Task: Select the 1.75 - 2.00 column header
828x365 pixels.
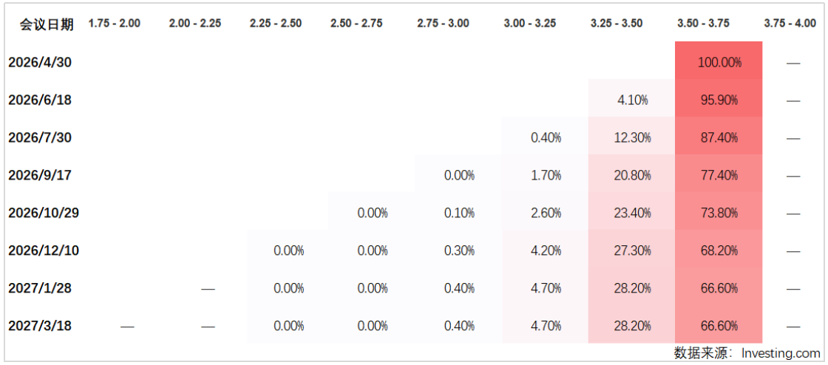Action: (x=114, y=24)
